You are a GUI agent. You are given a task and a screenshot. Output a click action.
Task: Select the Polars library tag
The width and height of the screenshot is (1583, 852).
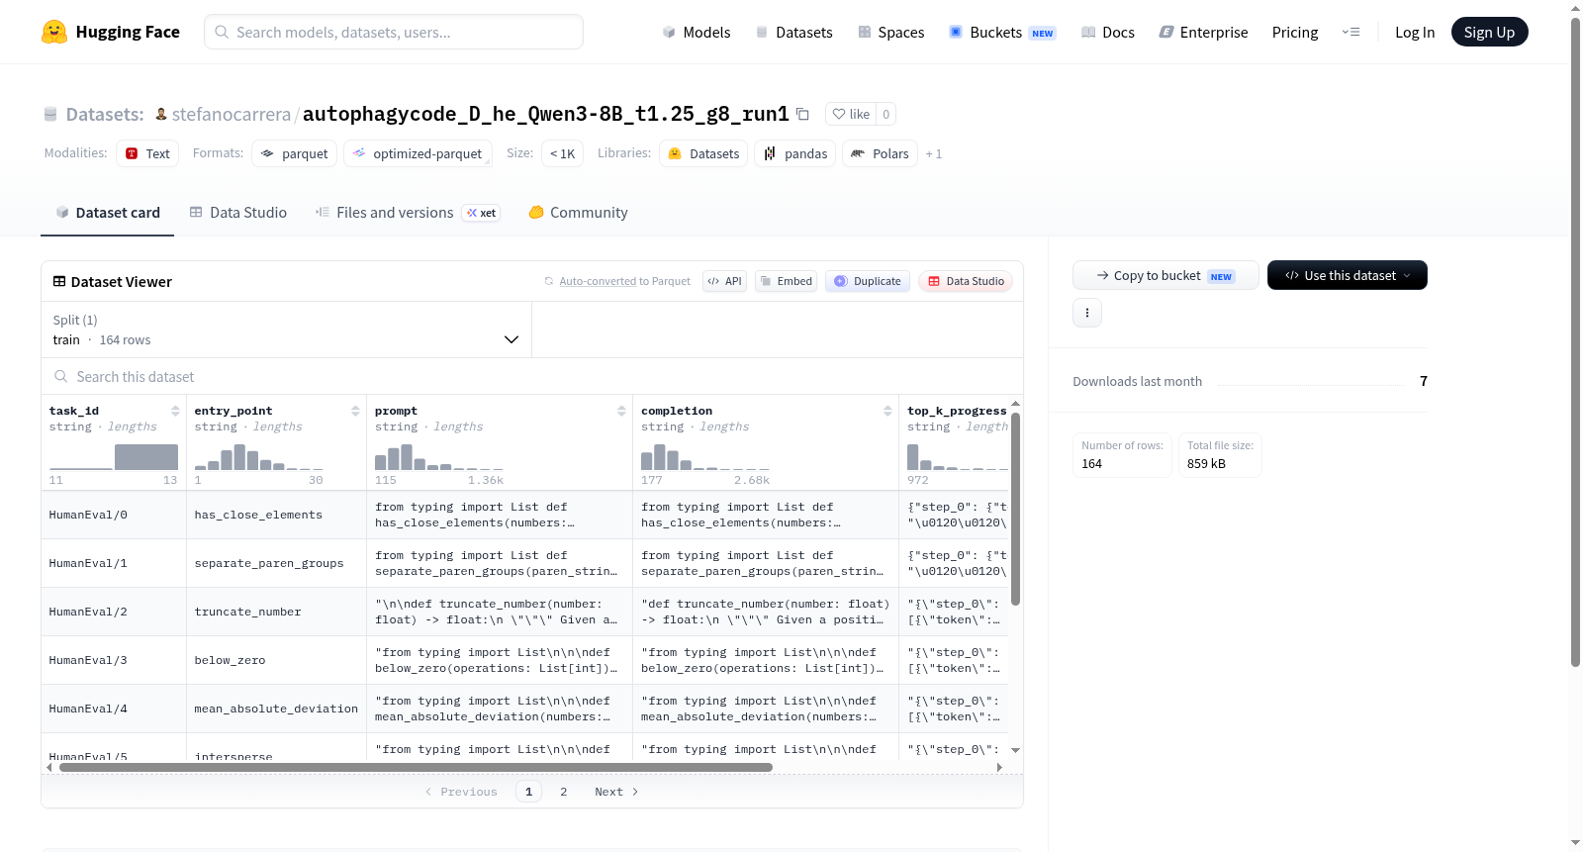880,153
